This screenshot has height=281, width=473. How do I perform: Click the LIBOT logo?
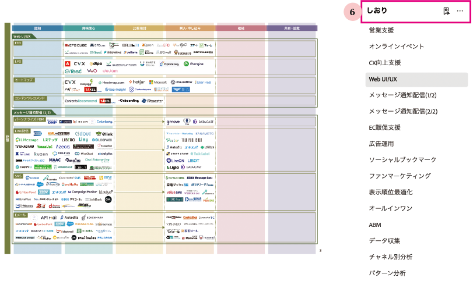194,161
